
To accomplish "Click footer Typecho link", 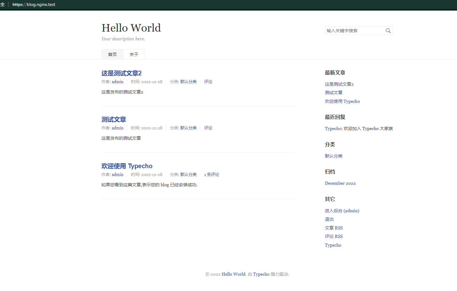I will (261, 274).
